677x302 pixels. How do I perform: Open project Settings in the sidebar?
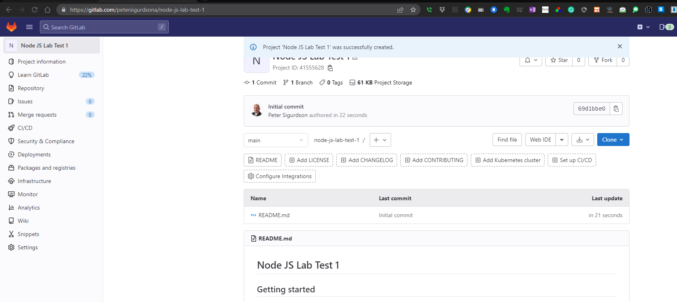[x=52, y=247]
